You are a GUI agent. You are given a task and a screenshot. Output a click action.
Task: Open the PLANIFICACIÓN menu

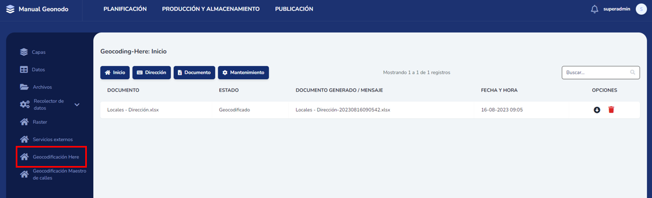(x=125, y=9)
